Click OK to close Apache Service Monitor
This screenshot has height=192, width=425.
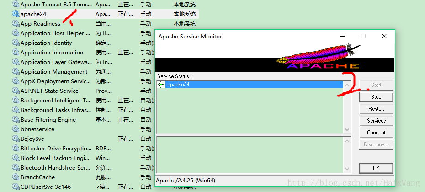(376, 168)
